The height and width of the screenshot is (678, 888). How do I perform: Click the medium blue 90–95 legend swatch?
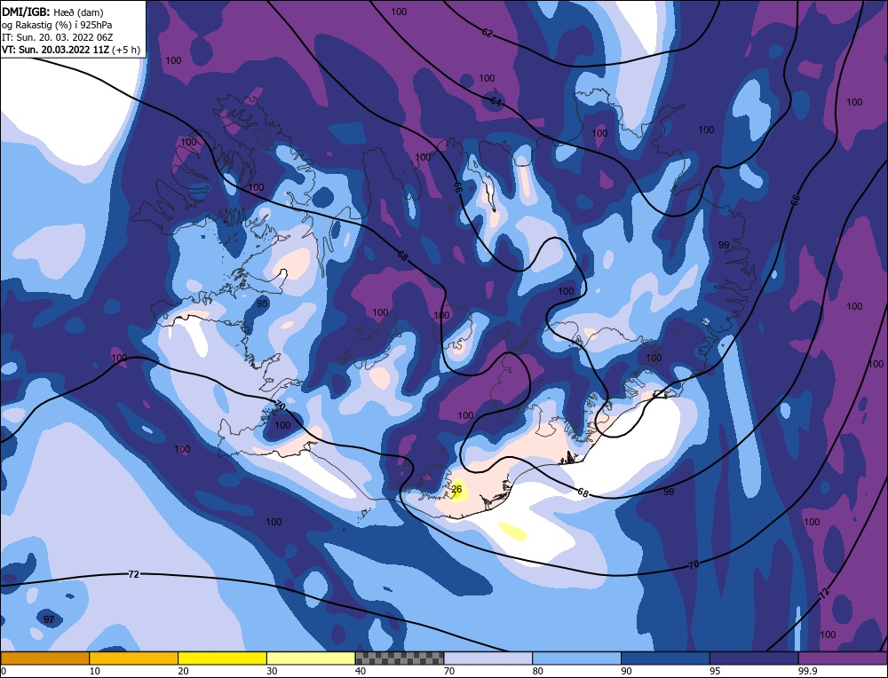click(665, 658)
